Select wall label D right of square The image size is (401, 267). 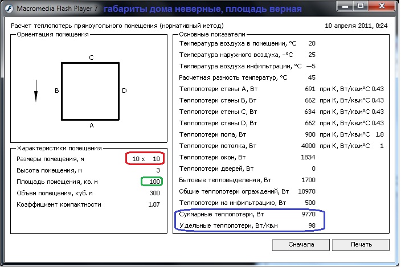pyautogui.click(x=124, y=91)
